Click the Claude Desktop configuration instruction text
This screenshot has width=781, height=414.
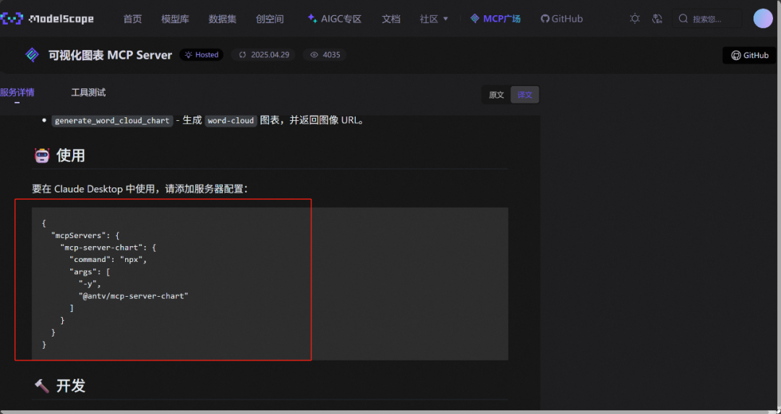(x=140, y=189)
